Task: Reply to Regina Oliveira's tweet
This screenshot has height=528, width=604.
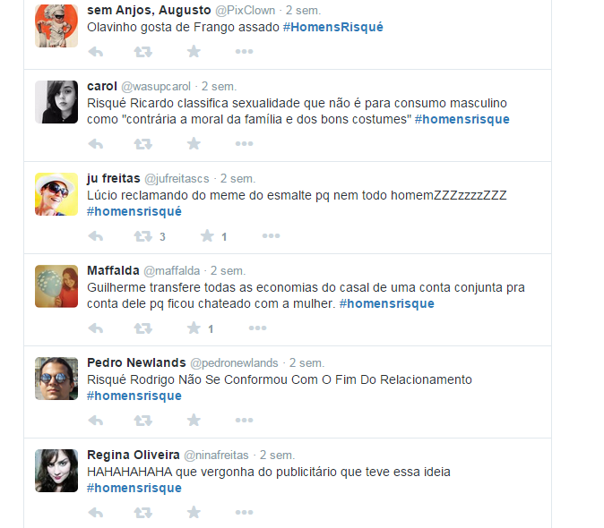Action: point(96,513)
